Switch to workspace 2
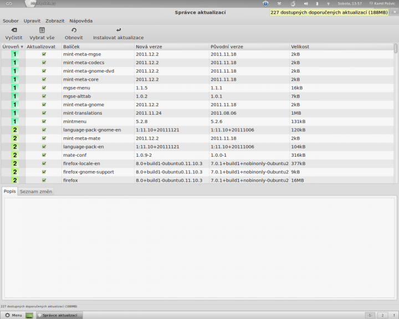Viewport: 399px width, 319px height. point(382,316)
